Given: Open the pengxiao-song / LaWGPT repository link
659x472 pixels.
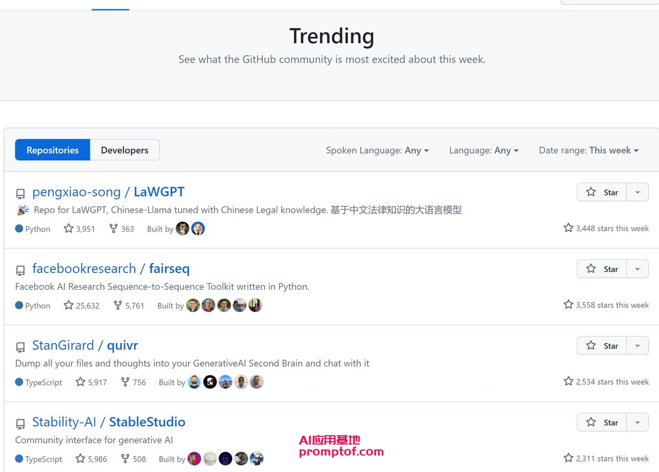Looking at the screenshot, I should (108, 192).
